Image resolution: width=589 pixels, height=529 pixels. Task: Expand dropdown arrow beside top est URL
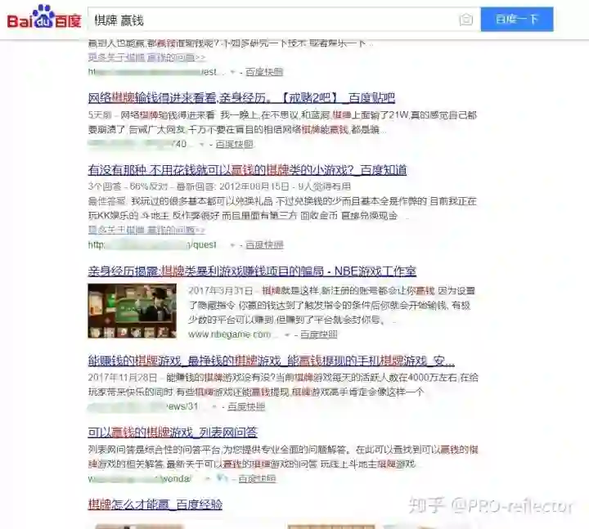click(x=232, y=72)
